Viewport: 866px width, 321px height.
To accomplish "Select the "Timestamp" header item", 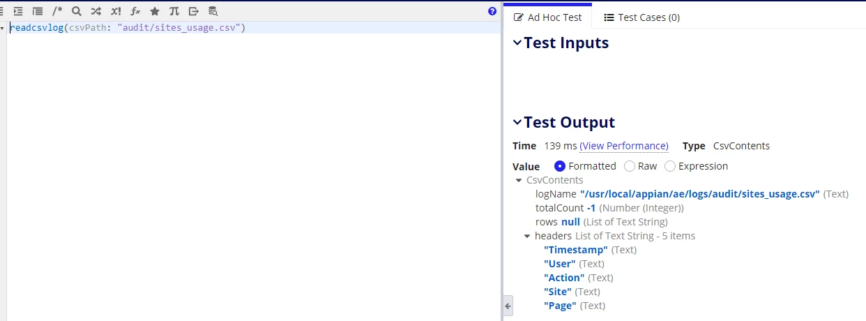I will [576, 250].
